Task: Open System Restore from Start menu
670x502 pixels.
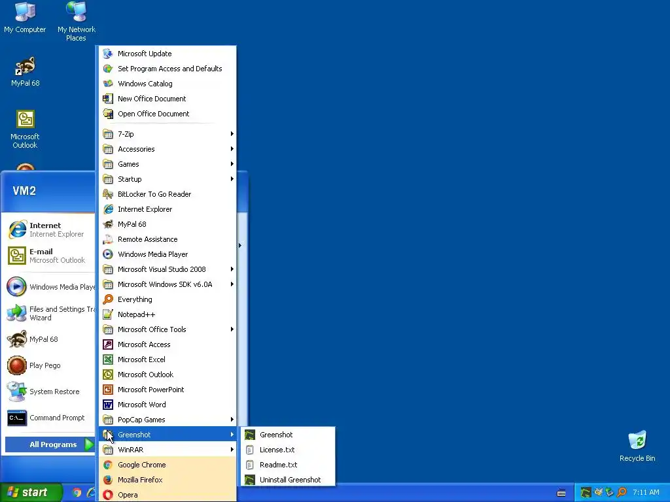Action: click(50, 392)
